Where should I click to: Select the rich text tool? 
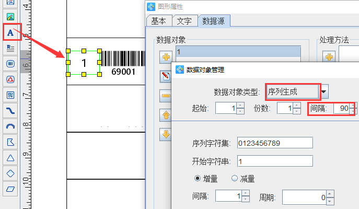tap(10, 48)
